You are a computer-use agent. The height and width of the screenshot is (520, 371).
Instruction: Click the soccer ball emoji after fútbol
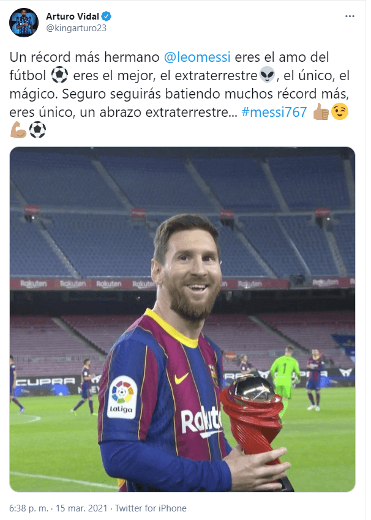[x=59, y=75]
